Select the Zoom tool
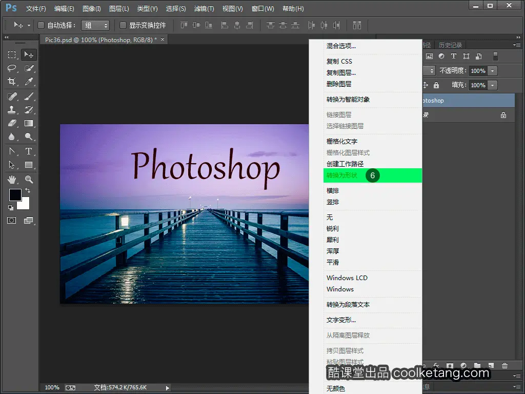Viewport: 525px width, 394px height. tap(29, 180)
